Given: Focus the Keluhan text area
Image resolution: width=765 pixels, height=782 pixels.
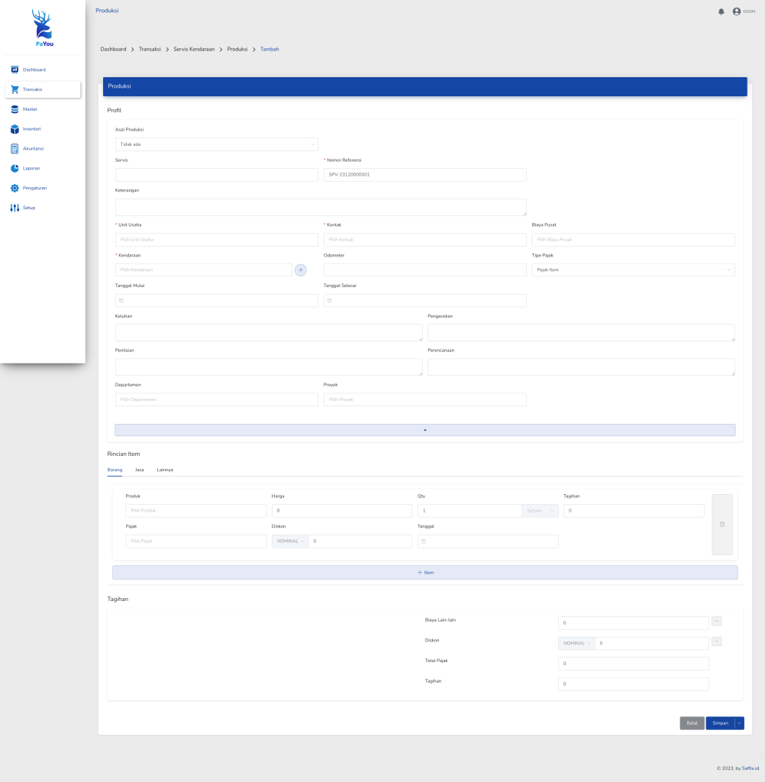Looking at the screenshot, I should (x=269, y=333).
